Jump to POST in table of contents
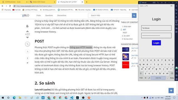 [x=125, y=33]
